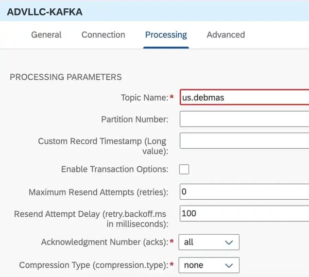Switch to the General tab
The width and height of the screenshot is (309, 277).
(x=46, y=35)
